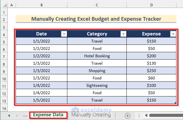Open the Date column filter dropdown

point(64,34)
